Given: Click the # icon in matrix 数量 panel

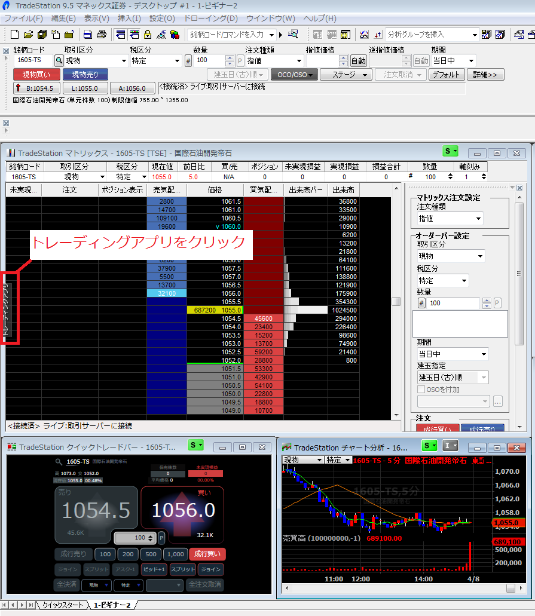Looking at the screenshot, I should 421,303.
